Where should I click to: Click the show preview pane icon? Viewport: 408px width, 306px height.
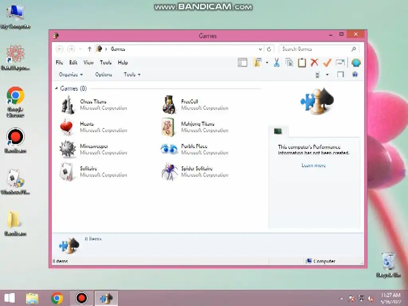[x=340, y=75]
